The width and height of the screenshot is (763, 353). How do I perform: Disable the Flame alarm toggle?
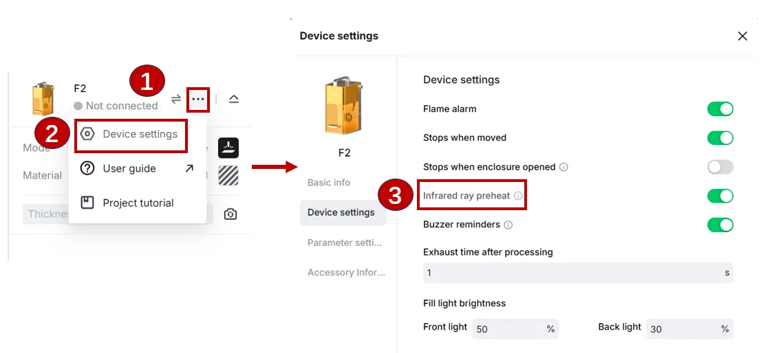[x=720, y=109]
